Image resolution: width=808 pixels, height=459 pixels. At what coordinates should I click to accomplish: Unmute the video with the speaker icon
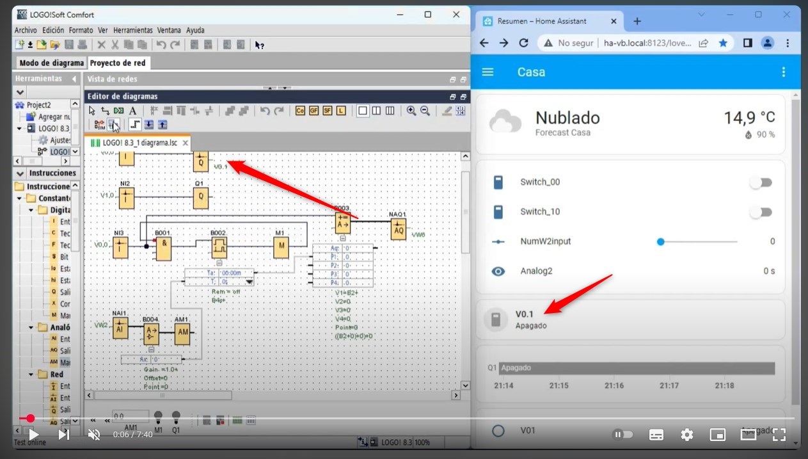(93, 435)
